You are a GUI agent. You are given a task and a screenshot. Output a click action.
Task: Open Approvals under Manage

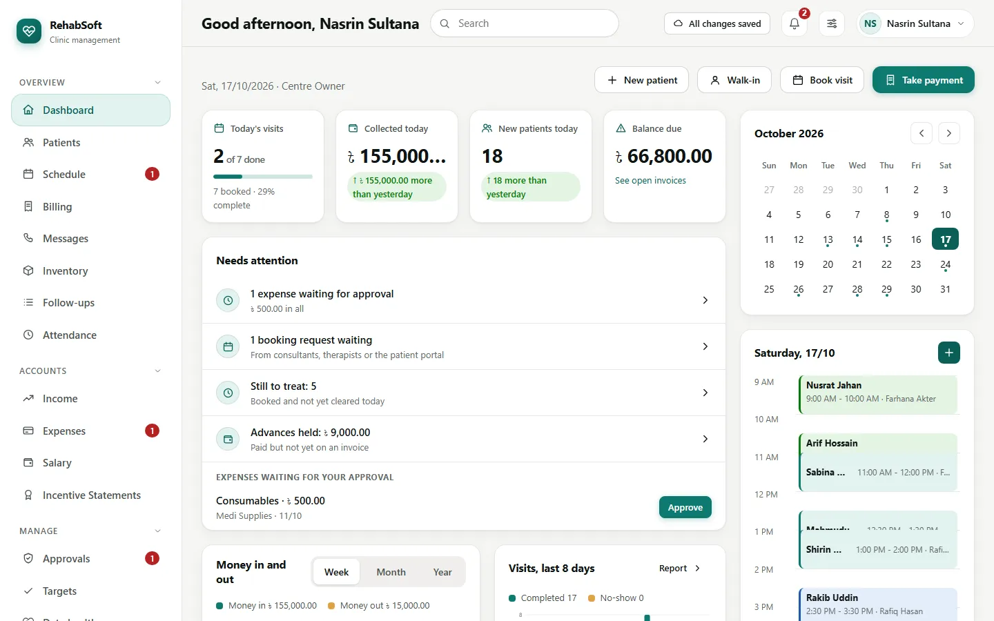pos(90,558)
